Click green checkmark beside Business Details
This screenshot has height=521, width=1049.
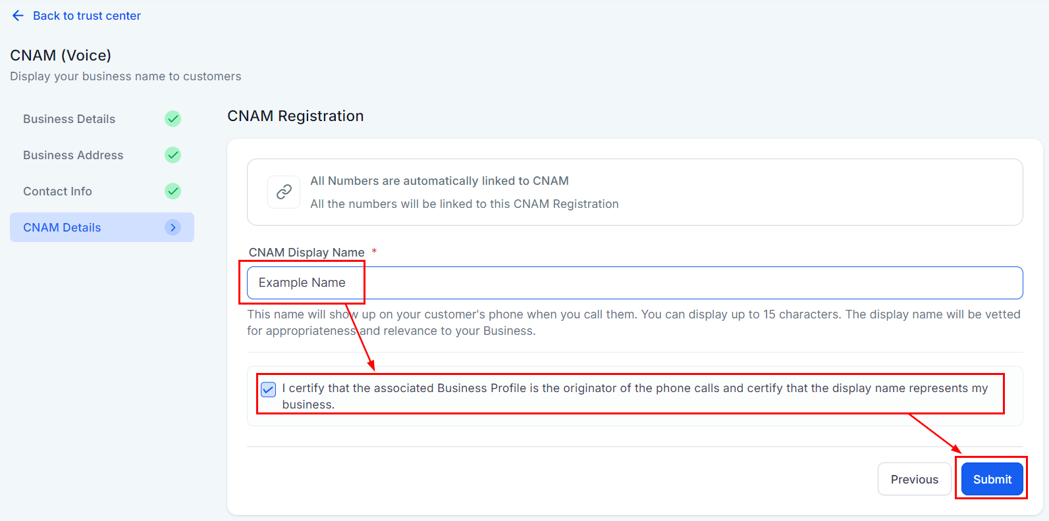tap(173, 119)
